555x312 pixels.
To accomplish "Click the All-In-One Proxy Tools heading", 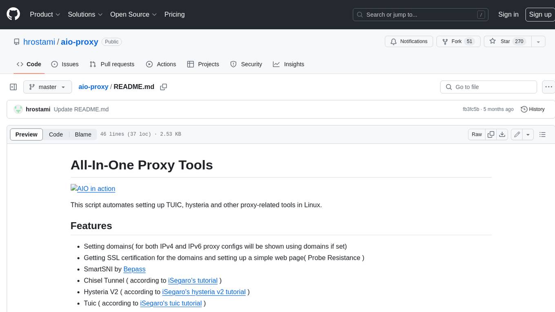I will (x=142, y=165).
